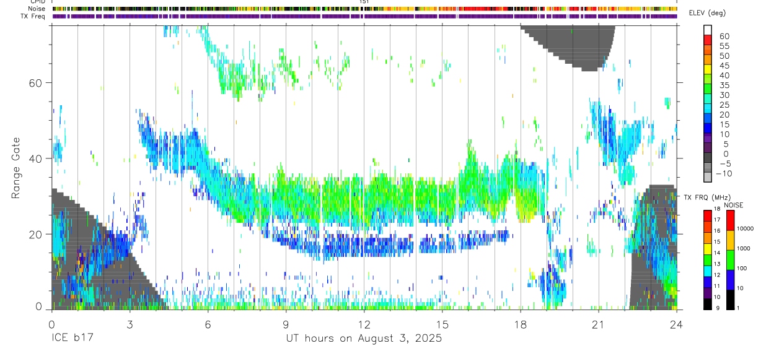Click the multicolored Noise strip above the plot
This screenshot has width=761, height=351.
pyautogui.click(x=364, y=9)
